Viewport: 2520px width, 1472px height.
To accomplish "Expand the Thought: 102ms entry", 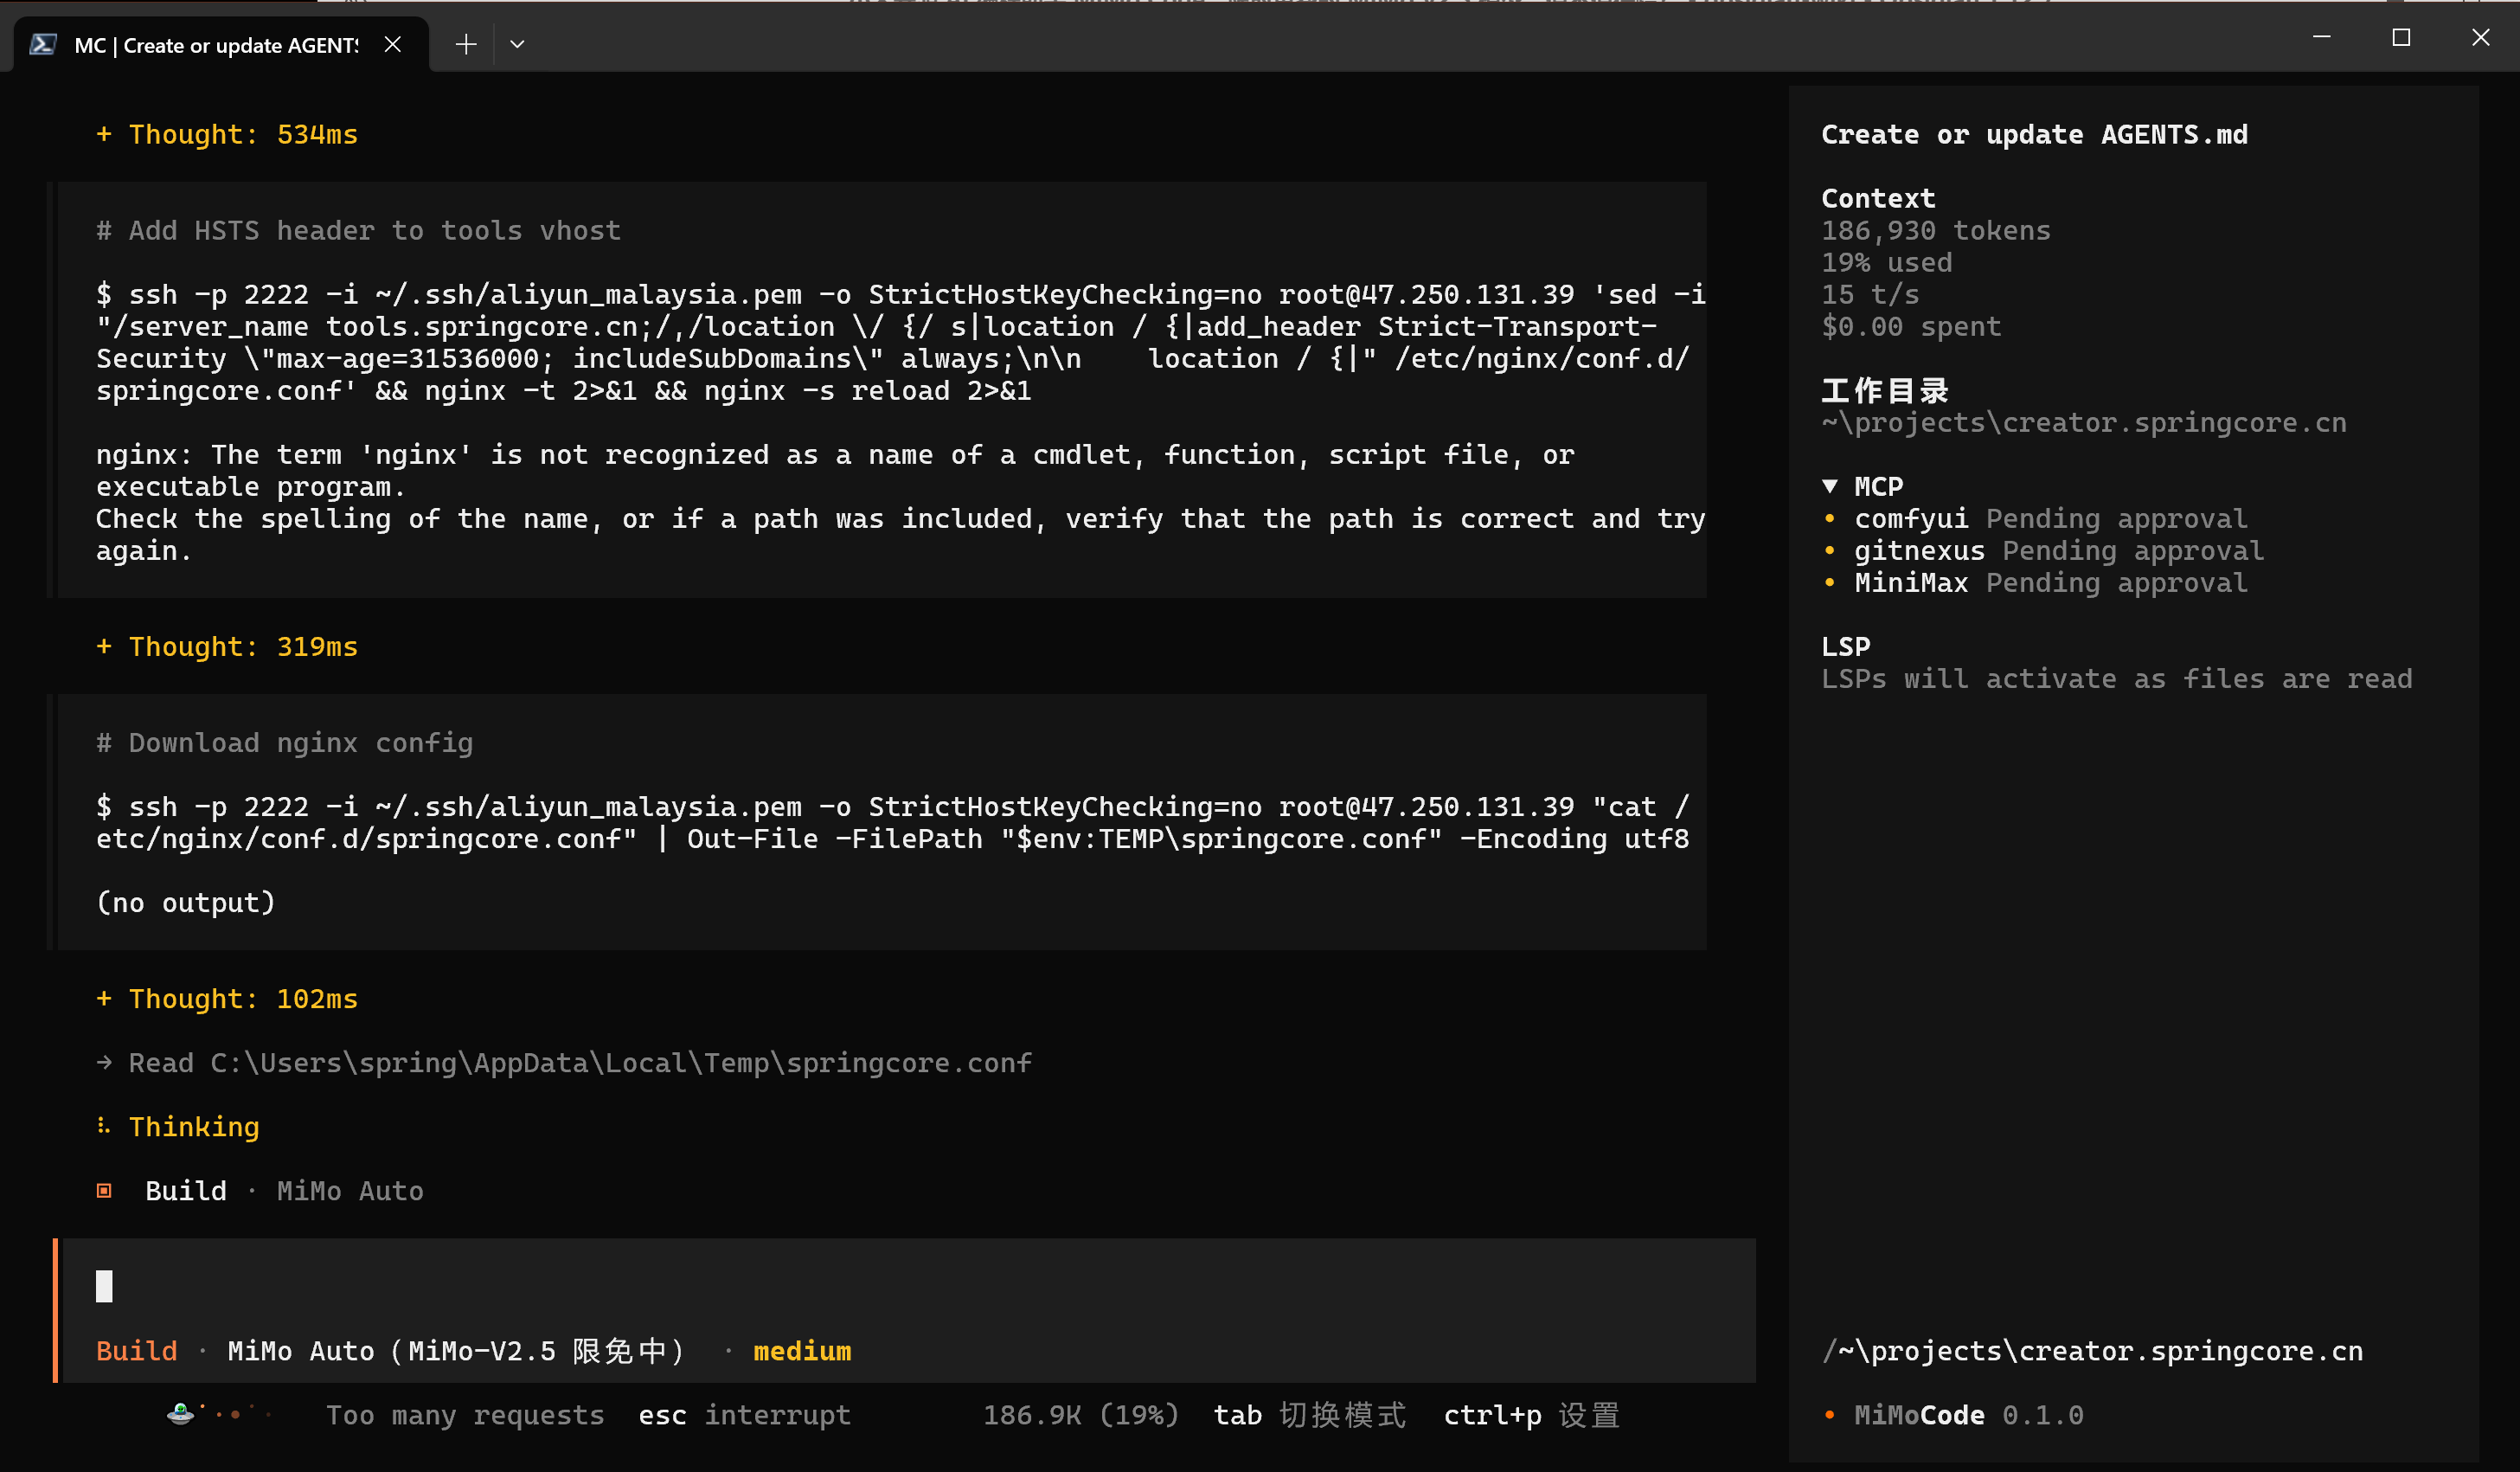I will click(x=227, y=998).
